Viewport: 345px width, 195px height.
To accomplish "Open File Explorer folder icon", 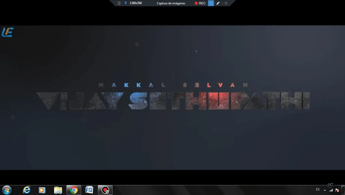I will pyautogui.click(x=58, y=190).
